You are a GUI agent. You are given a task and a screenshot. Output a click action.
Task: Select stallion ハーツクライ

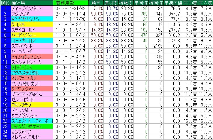[32, 51]
